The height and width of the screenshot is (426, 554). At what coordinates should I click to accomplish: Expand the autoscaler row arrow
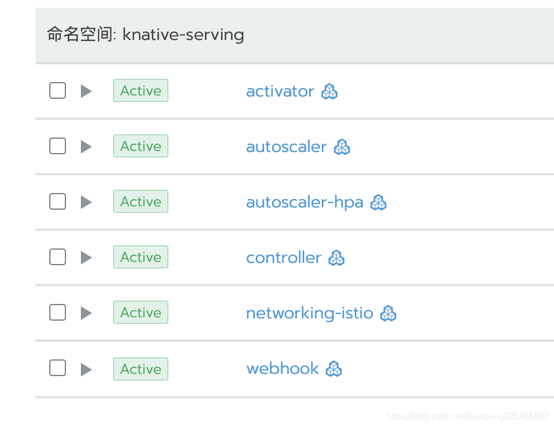coord(86,147)
